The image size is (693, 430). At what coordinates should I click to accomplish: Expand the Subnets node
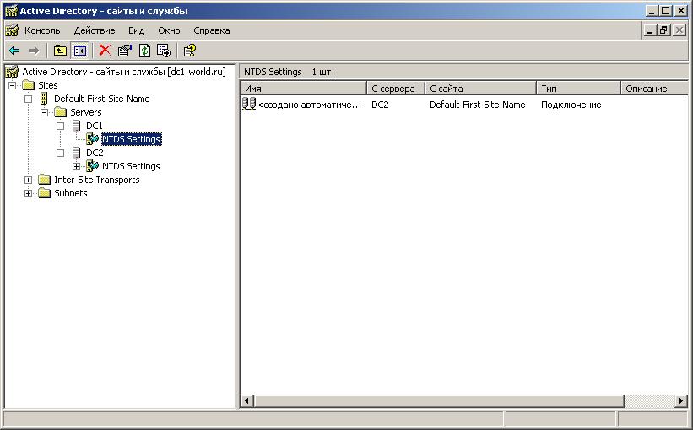point(28,193)
